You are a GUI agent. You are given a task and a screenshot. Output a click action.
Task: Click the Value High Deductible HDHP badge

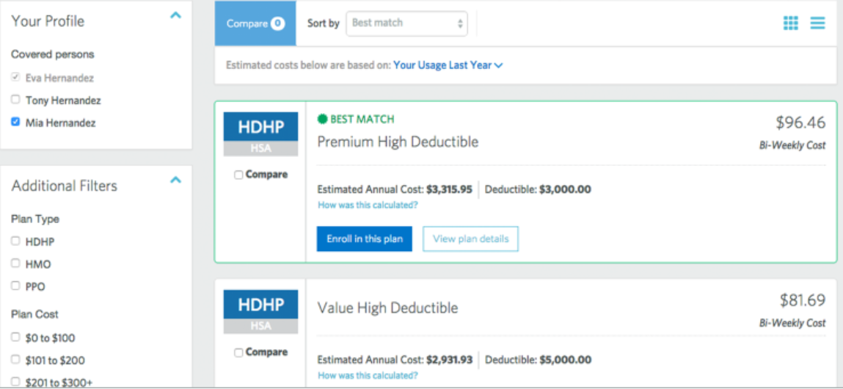(260, 305)
